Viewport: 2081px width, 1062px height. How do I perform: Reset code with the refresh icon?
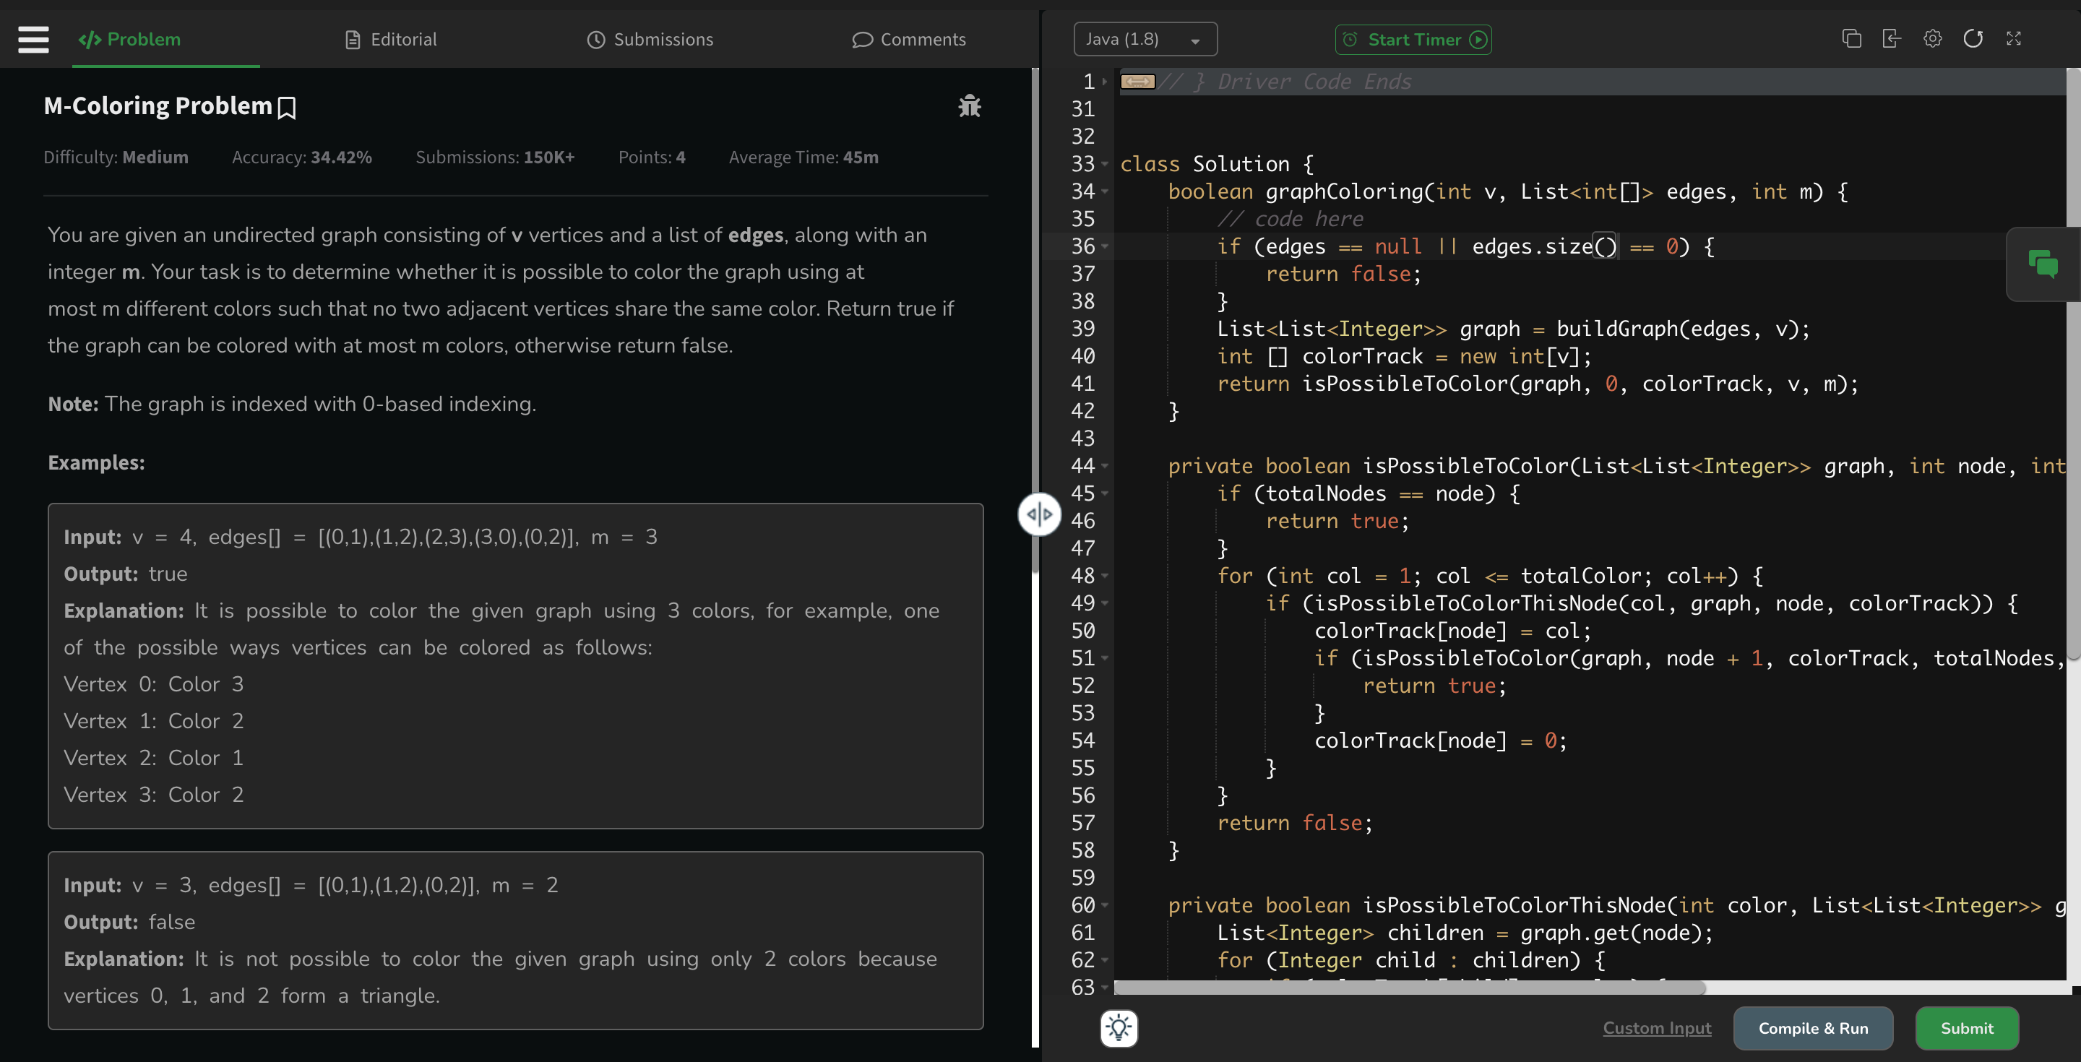pos(1972,39)
